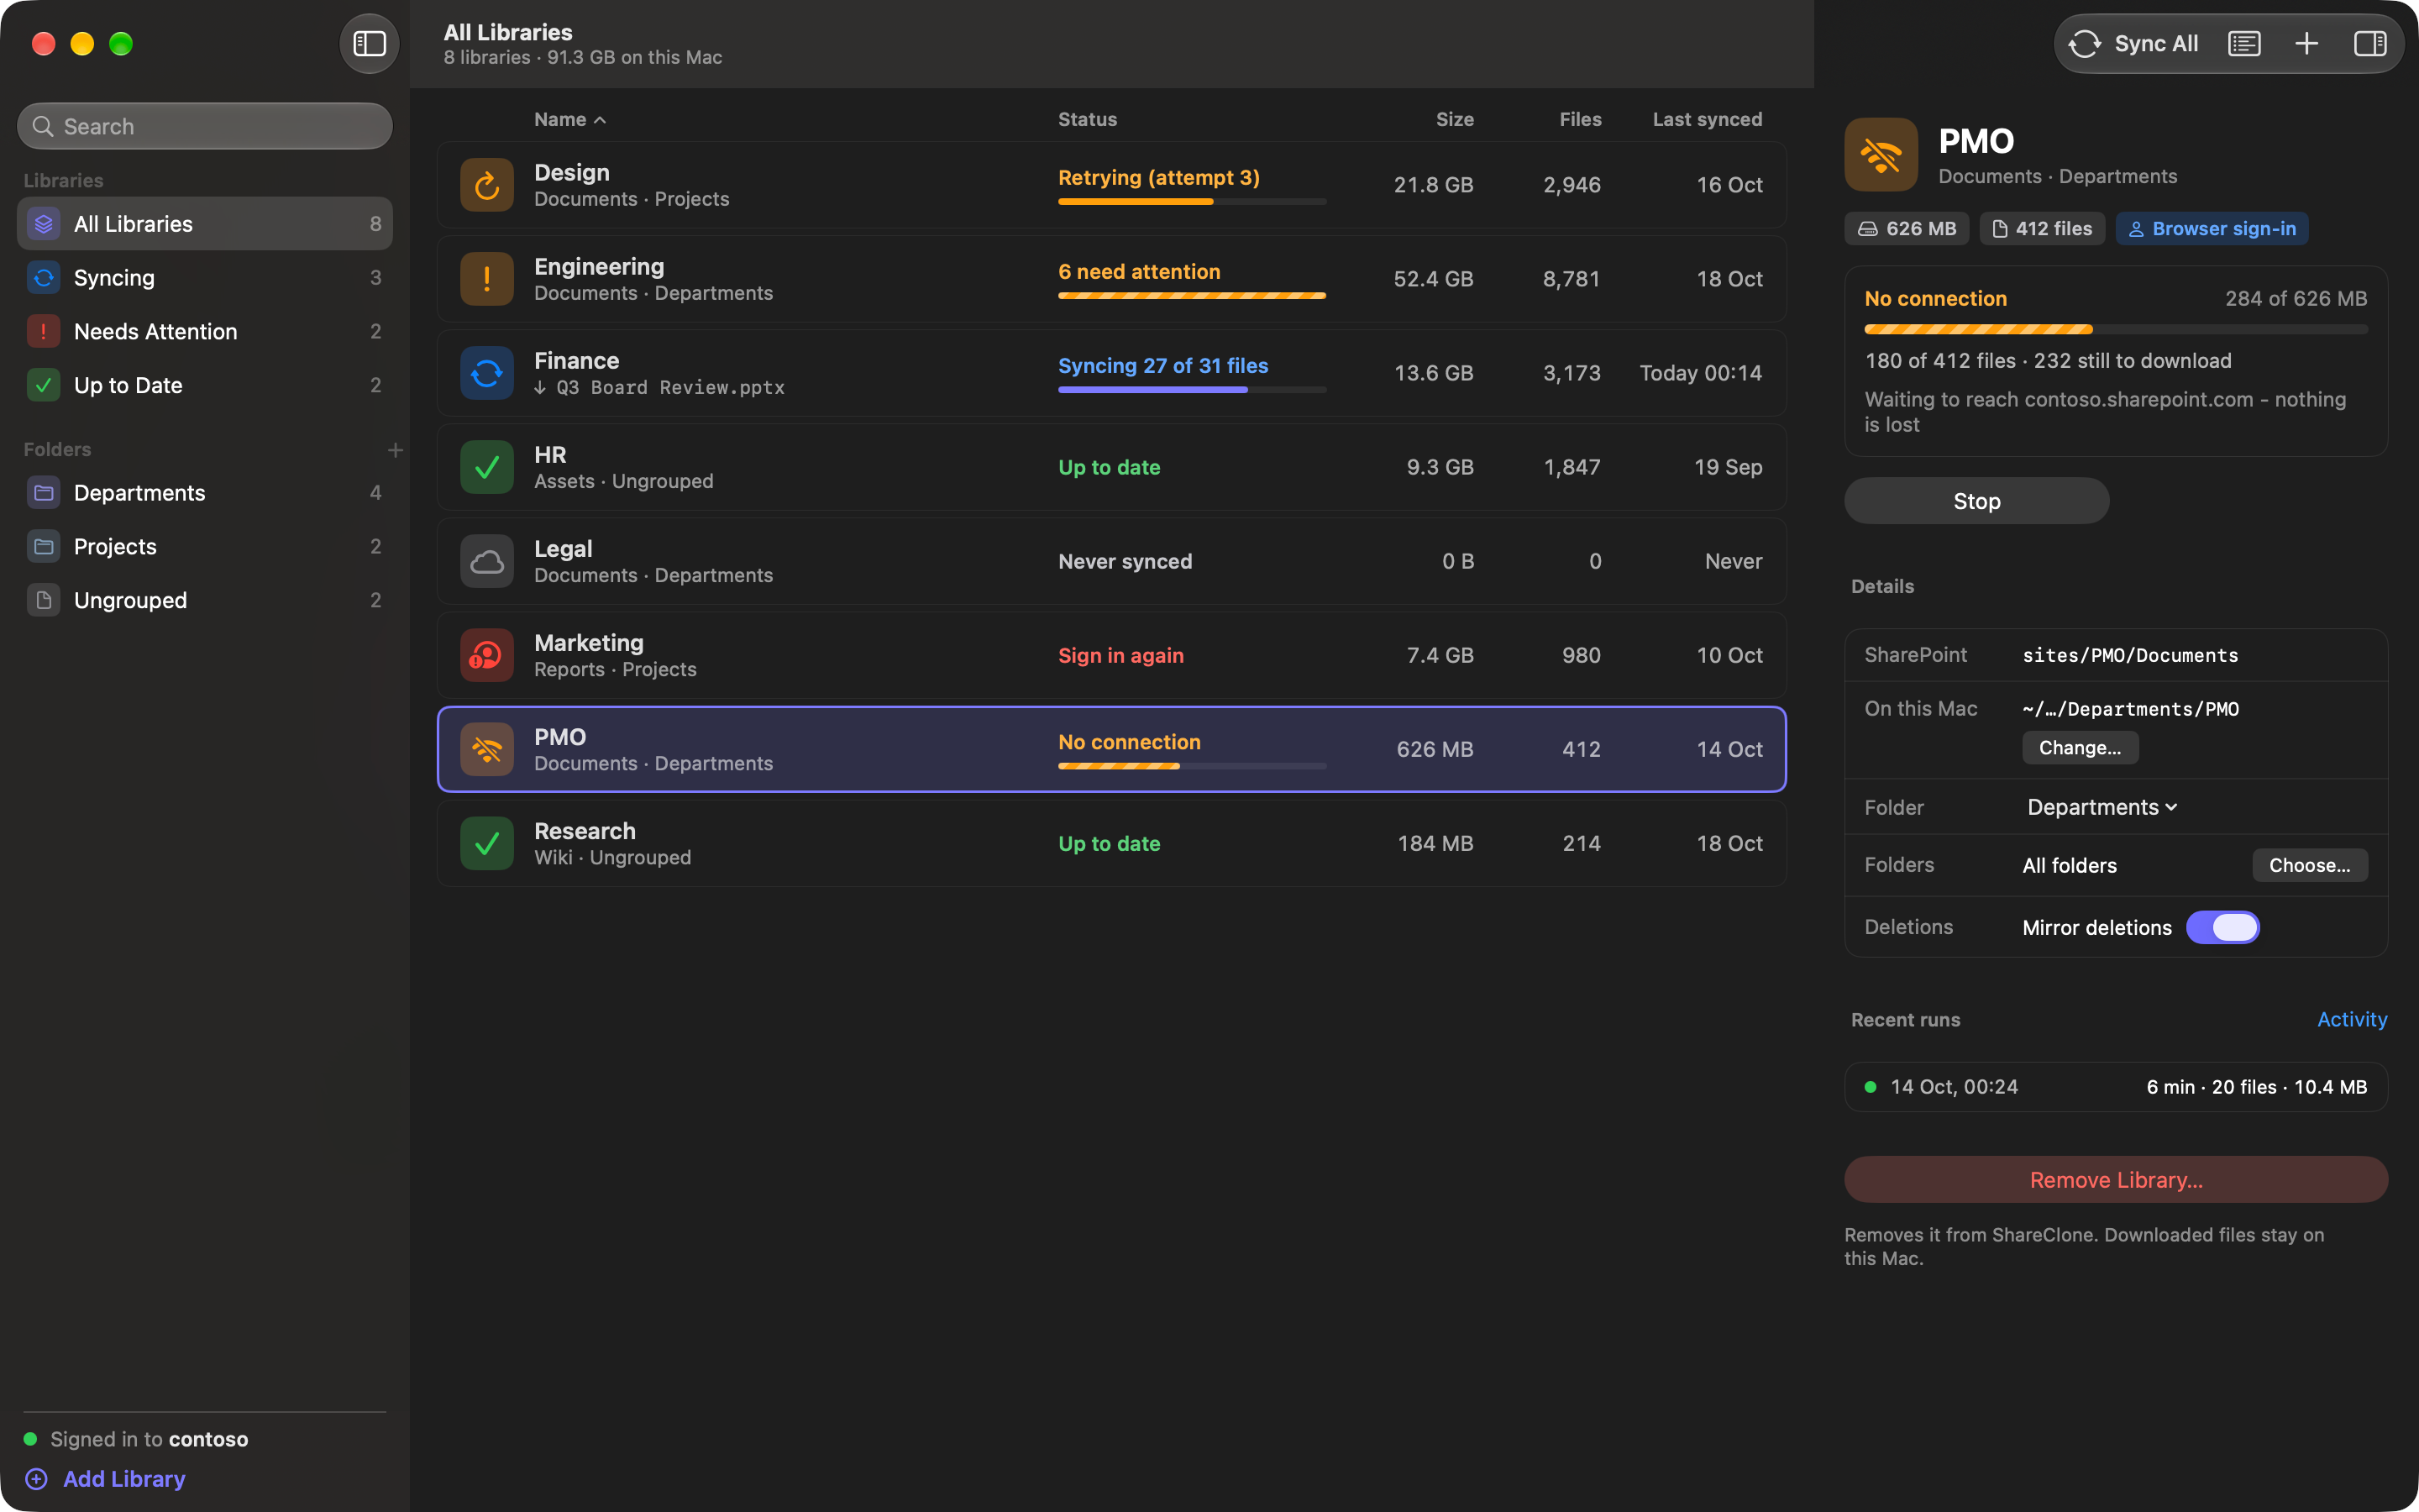The width and height of the screenshot is (2419, 1512).
Task: Sort by the Size column header
Action: pyautogui.click(x=1455, y=119)
